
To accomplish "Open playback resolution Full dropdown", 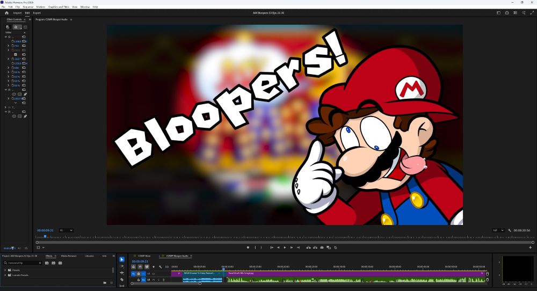I will (498, 230).
